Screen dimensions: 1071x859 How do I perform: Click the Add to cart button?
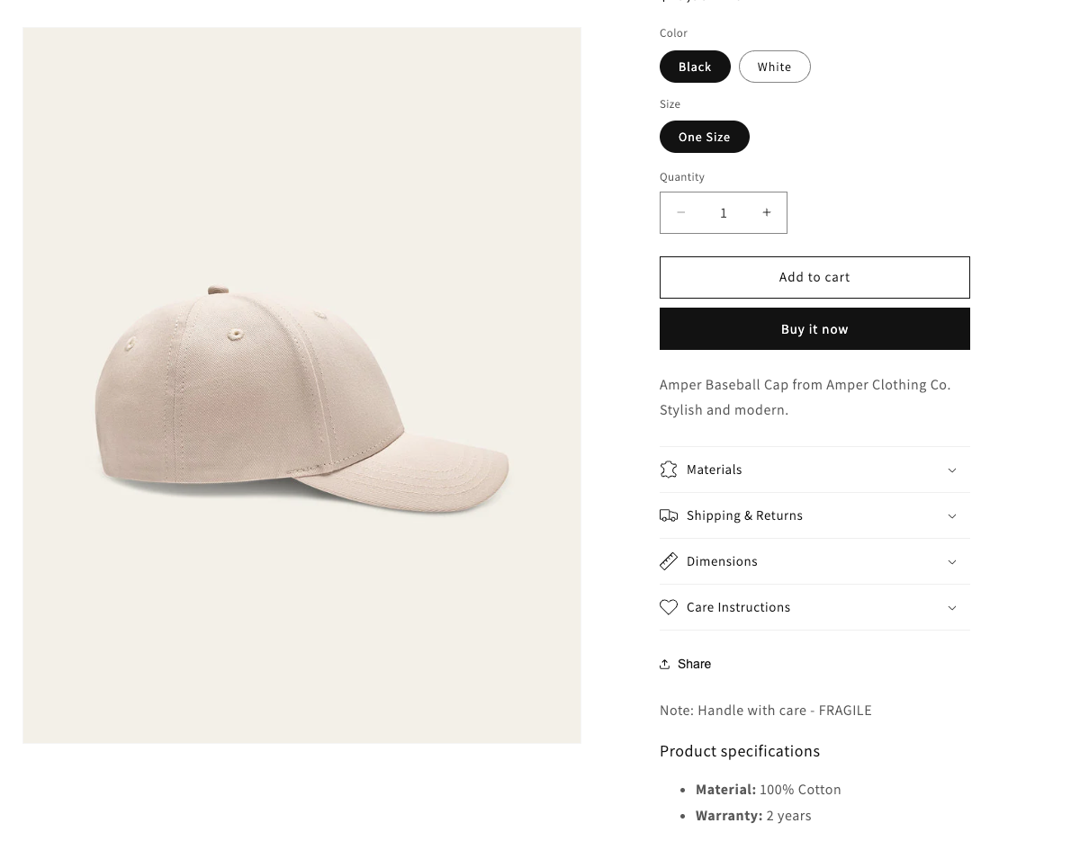[x=814, y=277]
